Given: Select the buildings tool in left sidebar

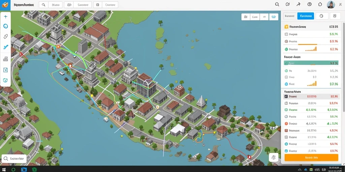Looking at the screenshot, I should click(6, 59).
